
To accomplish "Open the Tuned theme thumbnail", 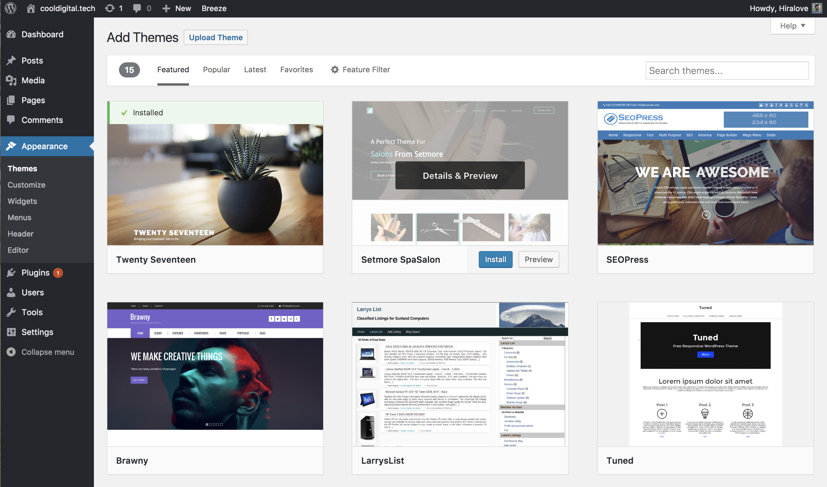I will pyautogui.click(x=705, y=375).
